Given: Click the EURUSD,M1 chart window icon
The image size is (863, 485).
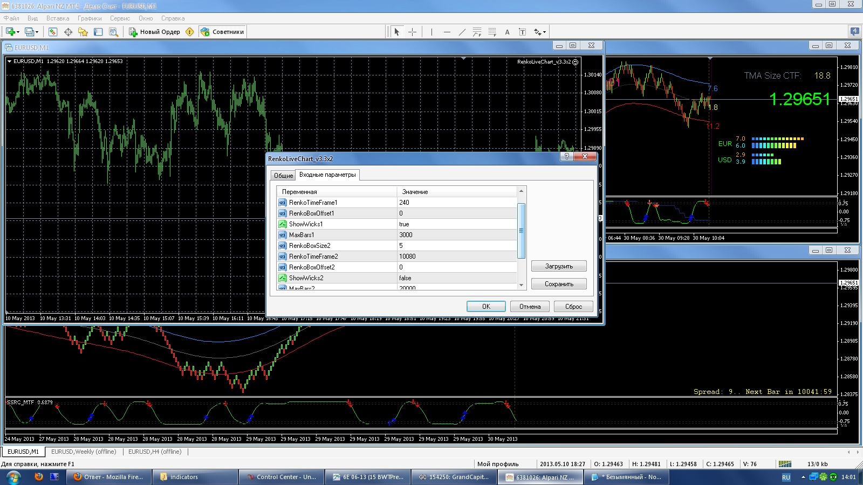Looking at the screenshot, I should pyautogui.click(x=9, y=47).
